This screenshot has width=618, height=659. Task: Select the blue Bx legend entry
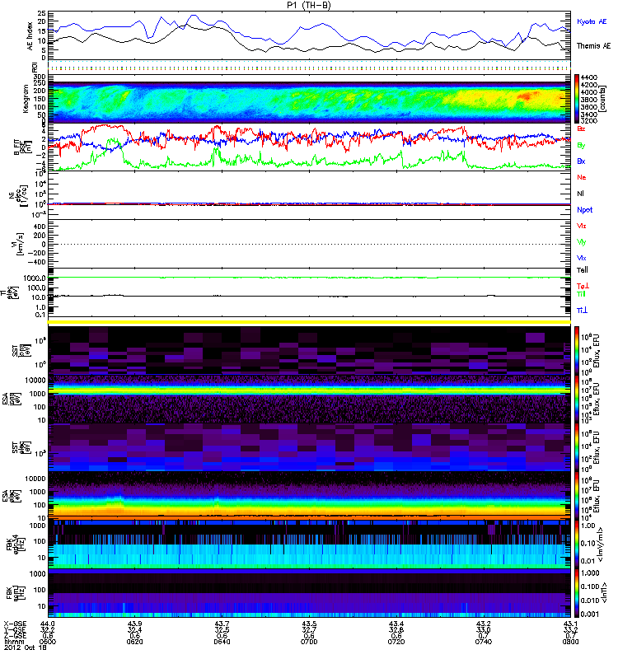coord(582,161)
